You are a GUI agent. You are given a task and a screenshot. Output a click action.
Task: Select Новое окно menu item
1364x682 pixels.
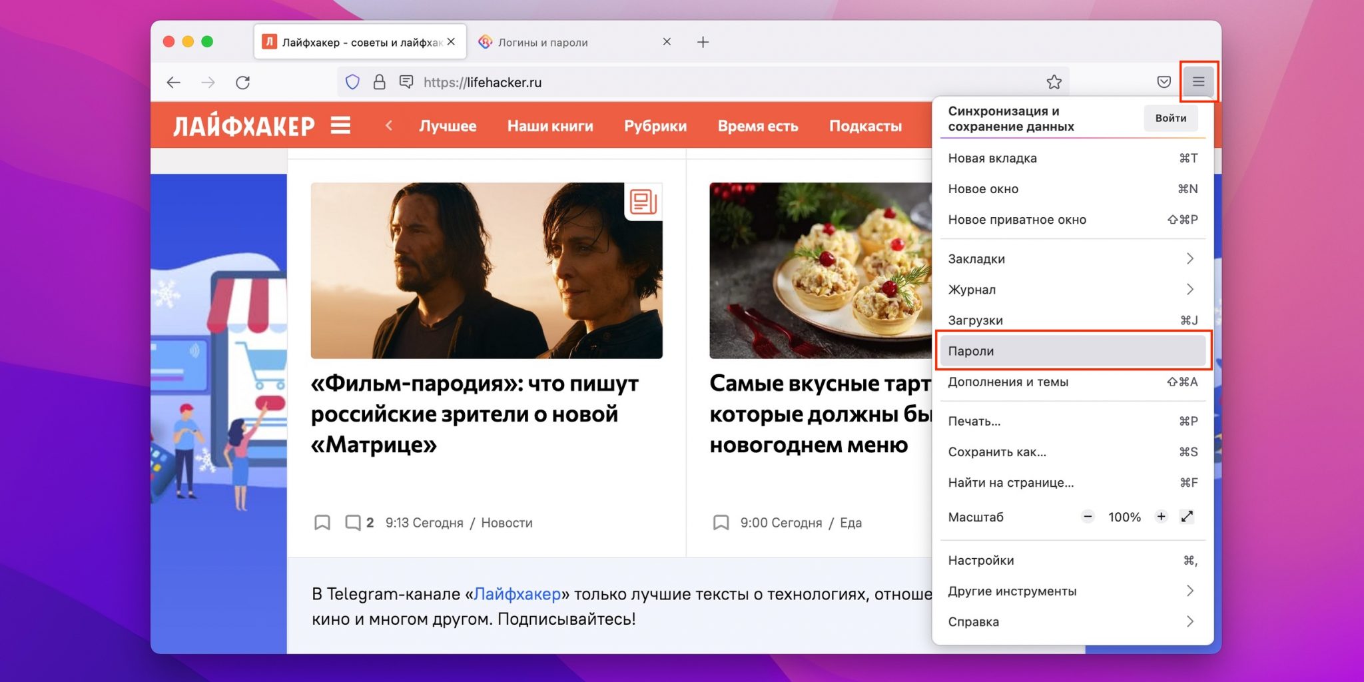tap(1072, 188)
